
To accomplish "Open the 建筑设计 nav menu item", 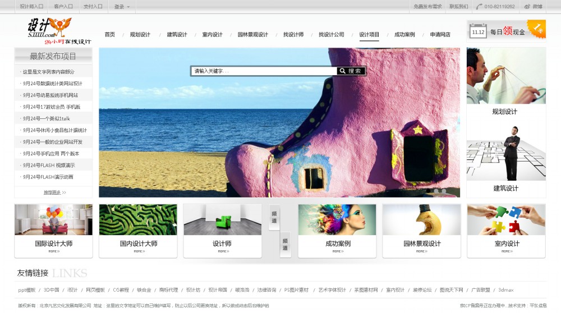I will tap(177, 34).
